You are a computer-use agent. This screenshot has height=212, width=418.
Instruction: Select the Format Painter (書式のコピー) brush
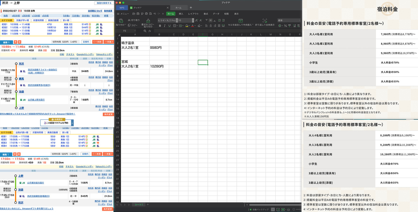pos(148,21)
